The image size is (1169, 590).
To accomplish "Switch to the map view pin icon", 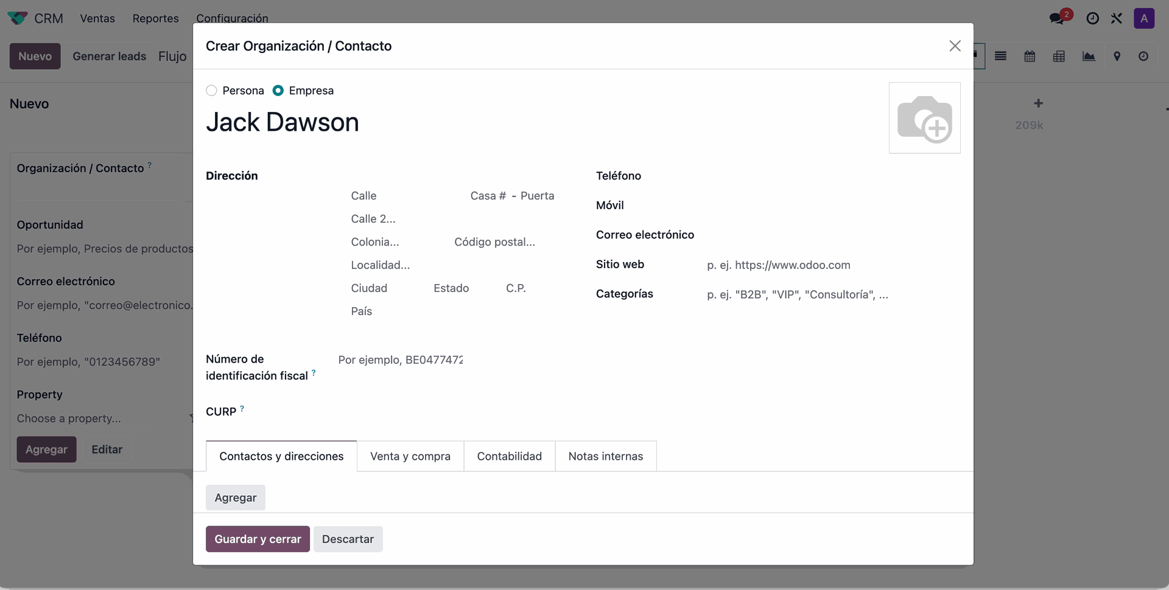I will tap(1117, 57).
